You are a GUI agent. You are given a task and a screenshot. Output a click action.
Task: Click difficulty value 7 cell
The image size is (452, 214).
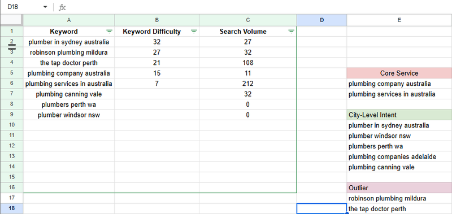pyautogui.click(x=157, y=84)
